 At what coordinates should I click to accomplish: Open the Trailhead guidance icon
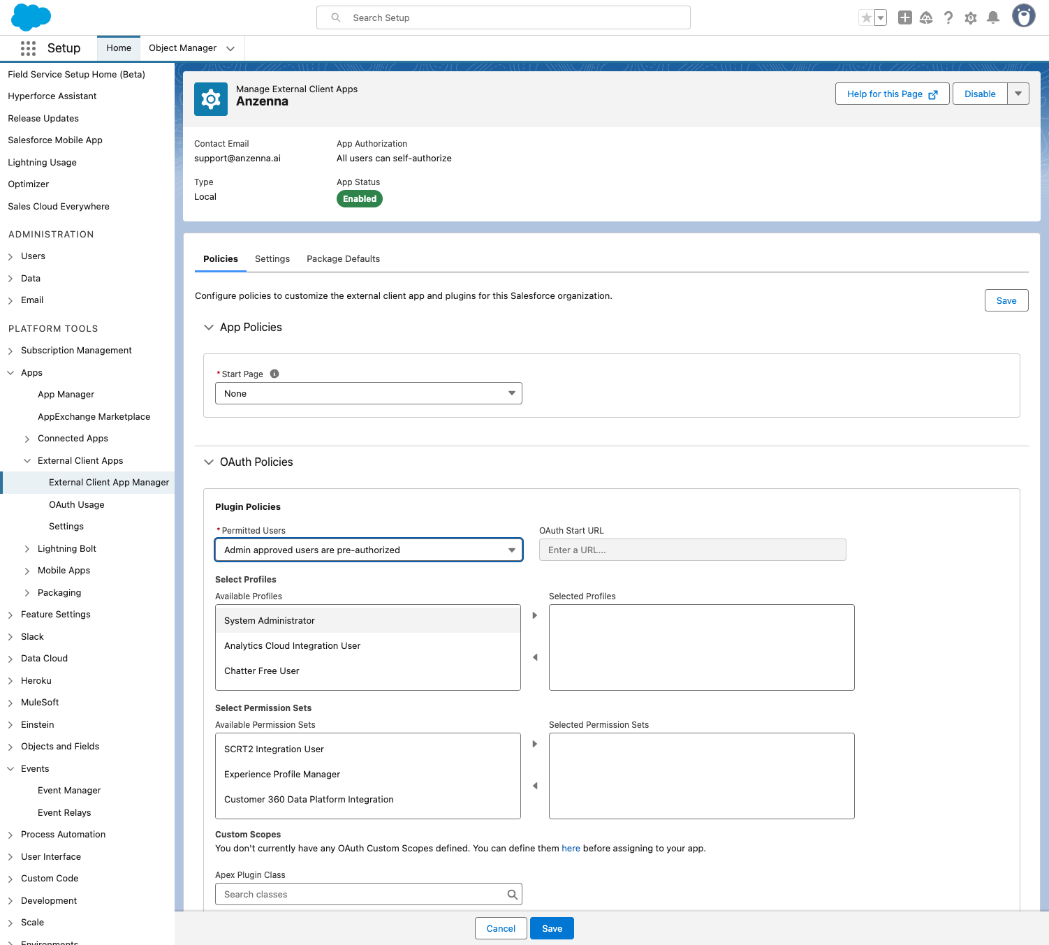[926, 18]
